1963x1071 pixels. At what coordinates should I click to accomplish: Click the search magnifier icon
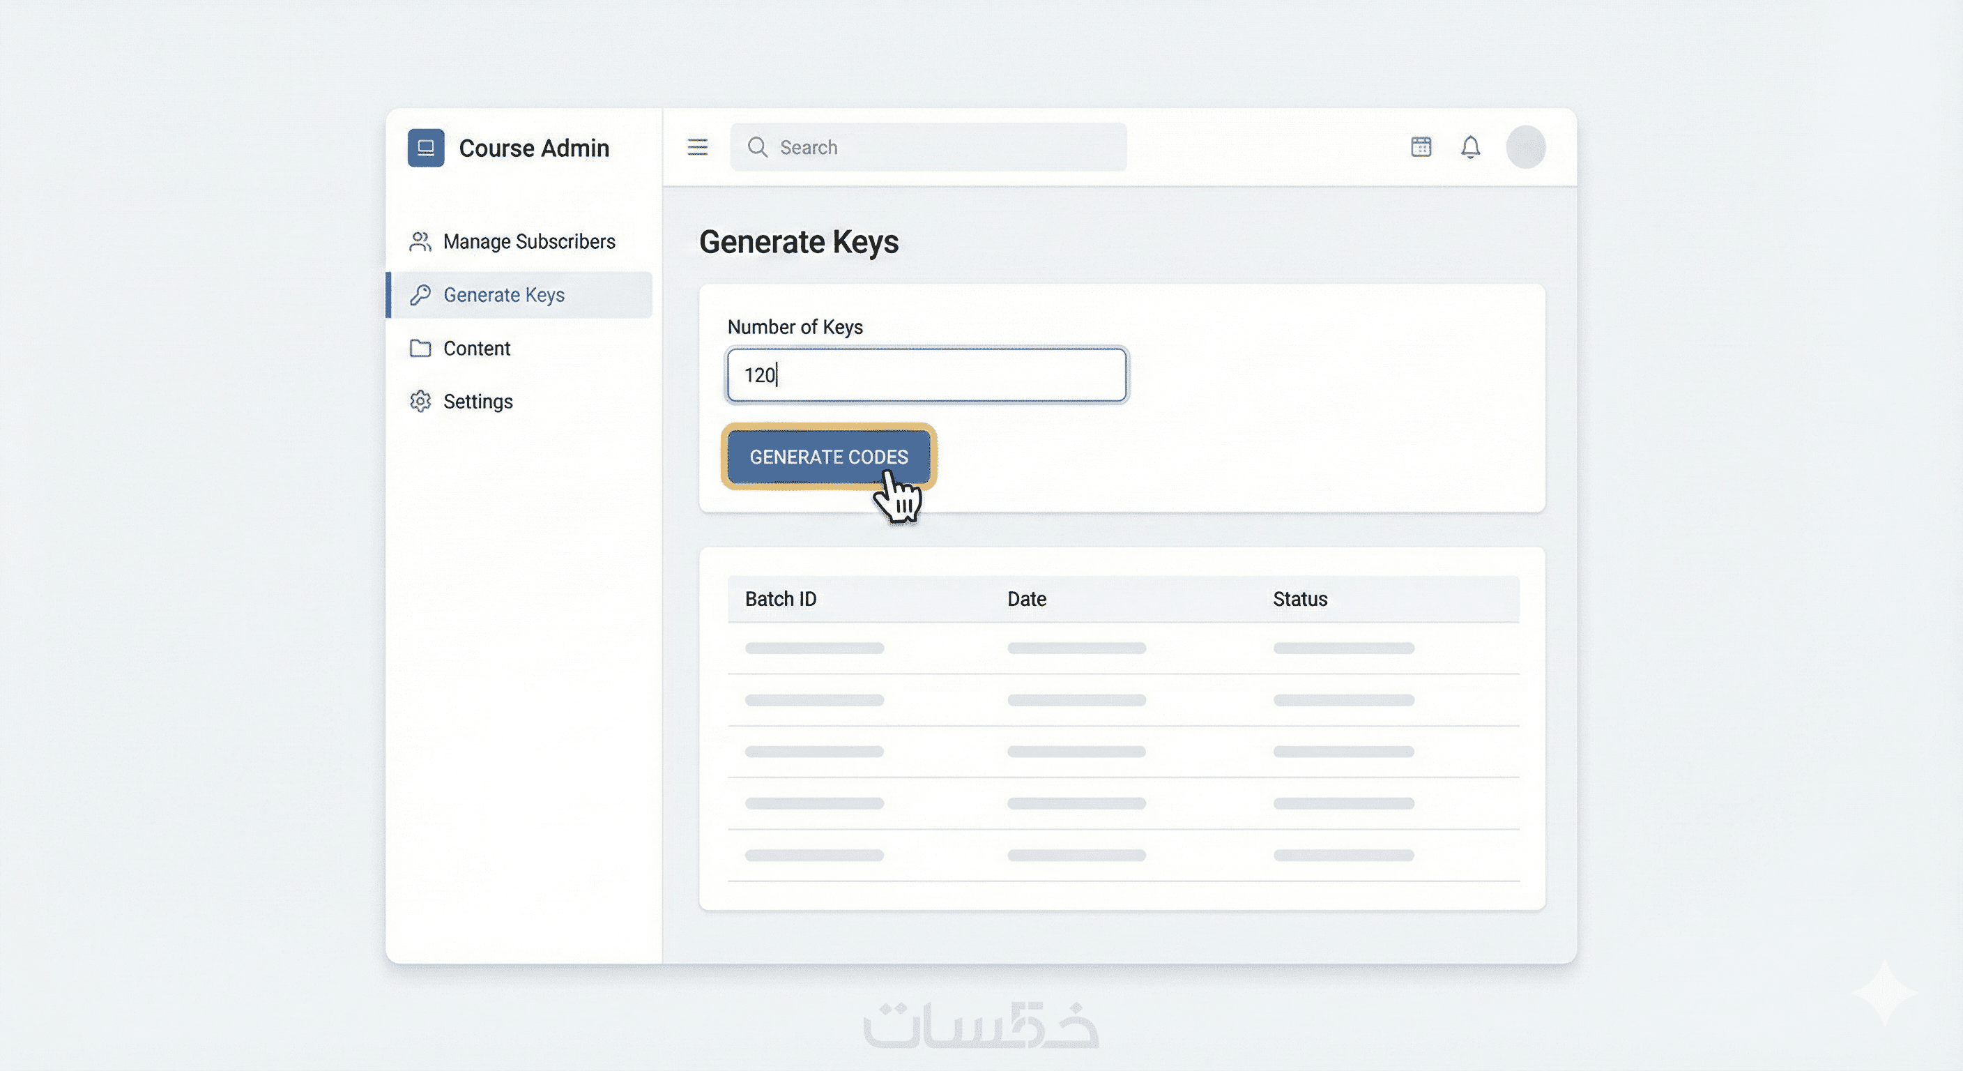tap(757, 147)
